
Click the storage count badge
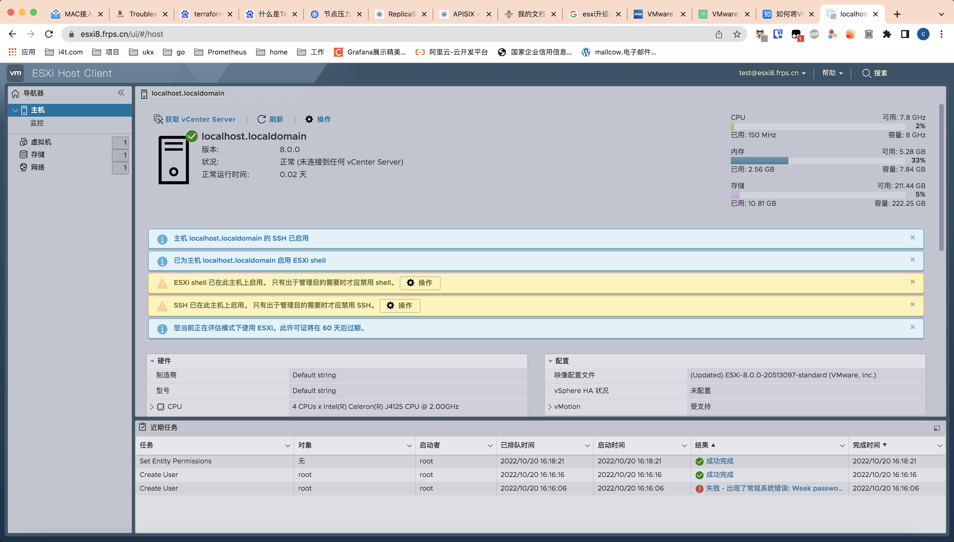coord(120,155)
